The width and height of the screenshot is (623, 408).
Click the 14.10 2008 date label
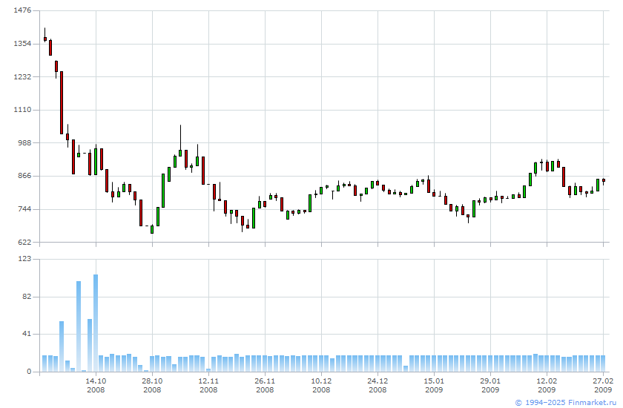[96, 385]
